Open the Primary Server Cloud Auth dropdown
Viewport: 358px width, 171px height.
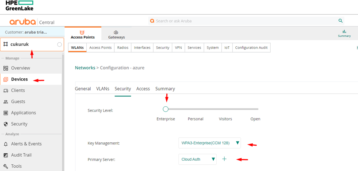(x=198, y=159)
